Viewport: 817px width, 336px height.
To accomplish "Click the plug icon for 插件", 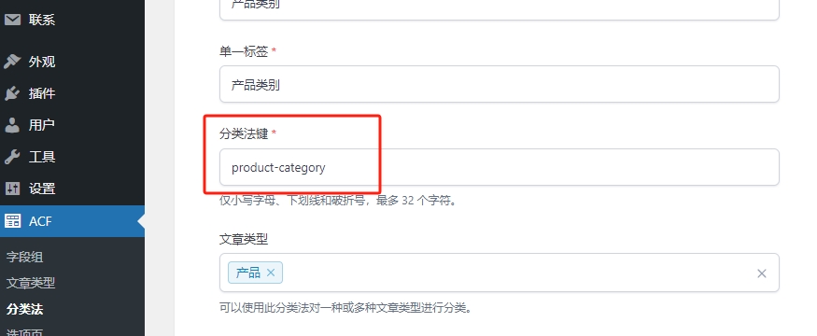I will tap(12, 93).
